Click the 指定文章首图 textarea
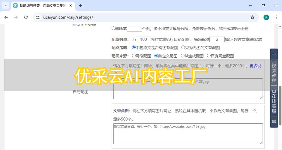Image resolution: width=282 pixels, height=150 pixels. tap(188, 133)
